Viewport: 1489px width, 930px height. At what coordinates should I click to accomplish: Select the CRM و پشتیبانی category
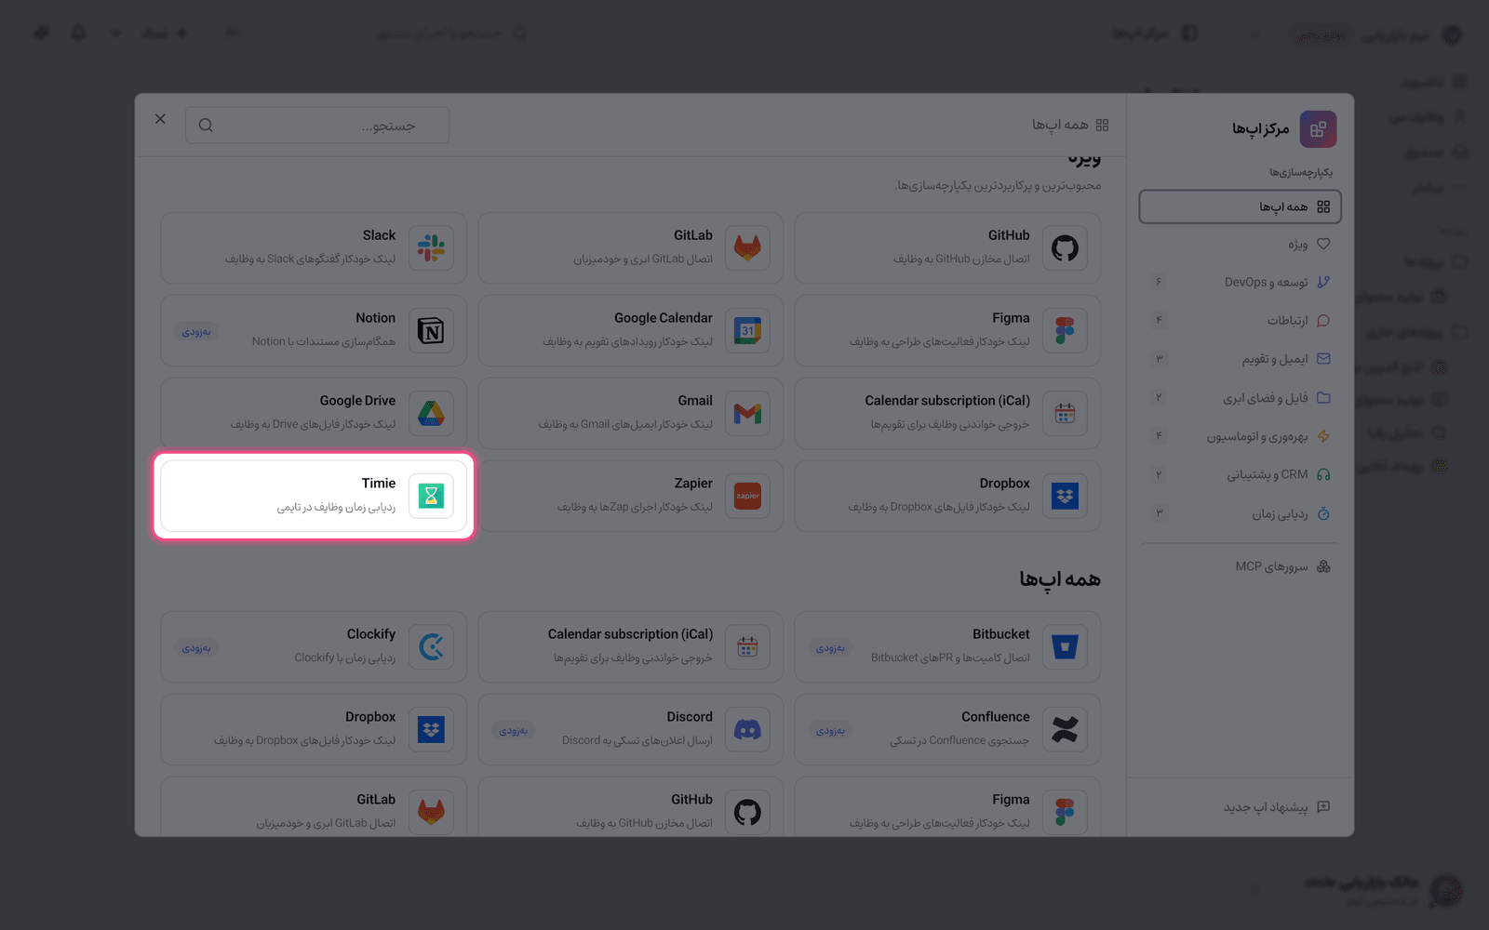tap(1240, 474)
